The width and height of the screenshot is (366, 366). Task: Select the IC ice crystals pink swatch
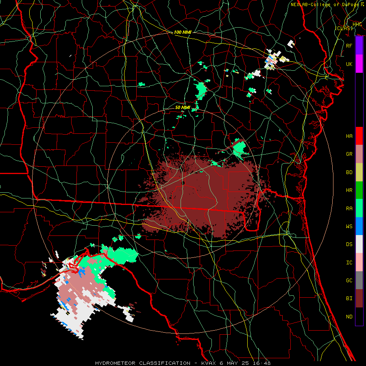point(359,262)
